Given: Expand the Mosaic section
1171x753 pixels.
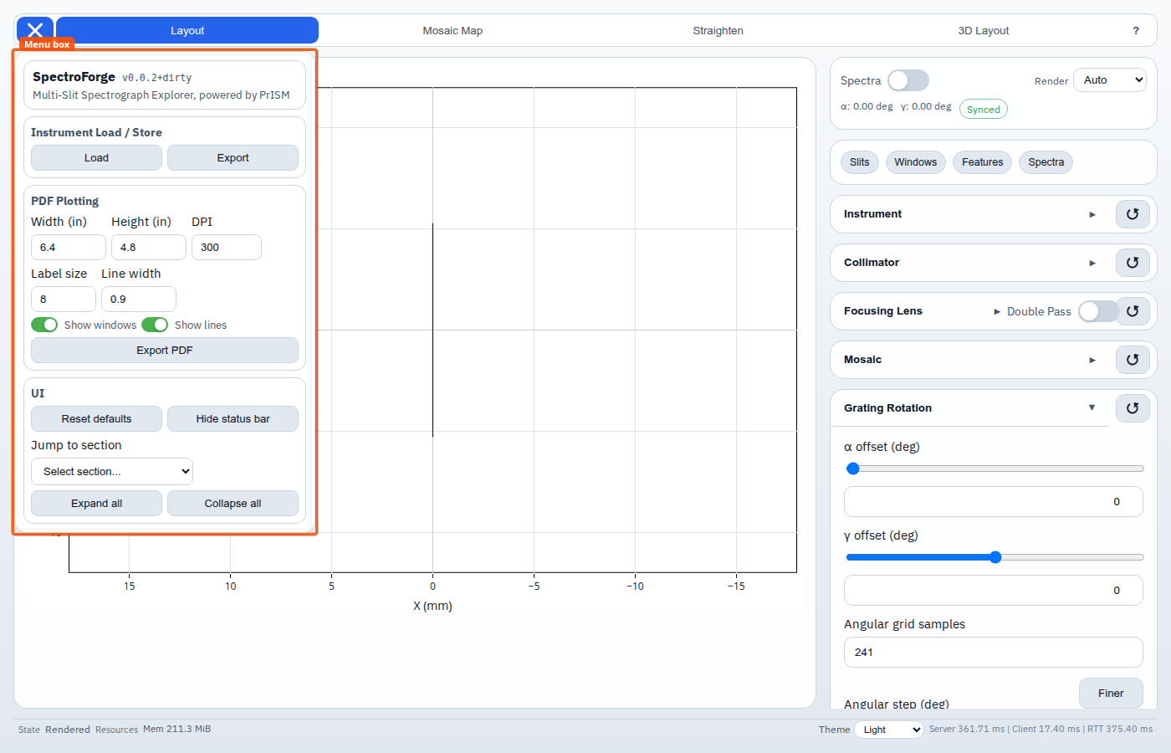Looking at the screenshot, I should coord(970,360).
